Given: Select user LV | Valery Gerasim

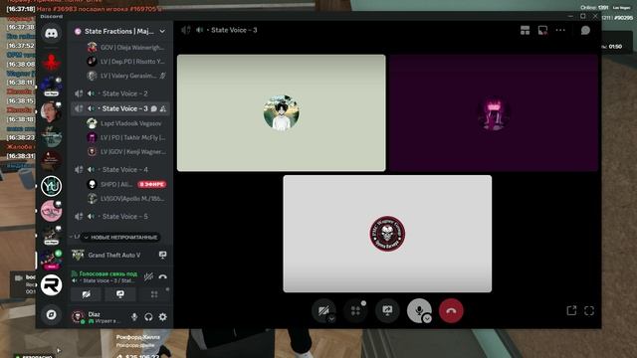Looking at the screenshot, I should coord(126,76).
